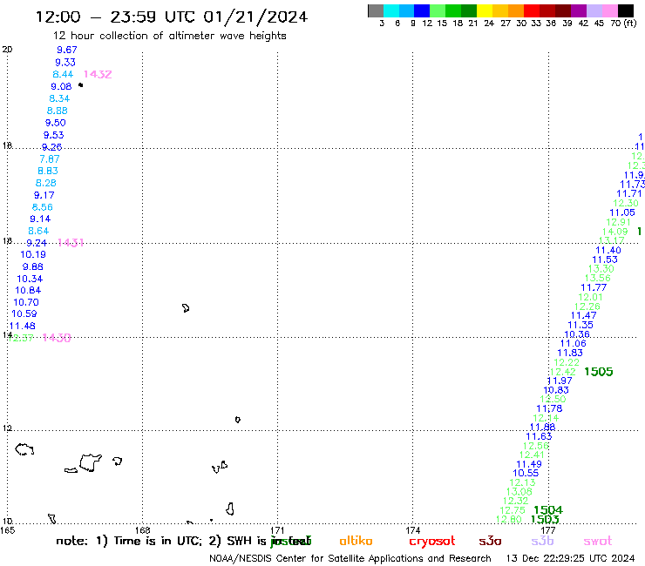
Task: Click the purple 42 ft legend swatch
Action: tap(579, 10)
